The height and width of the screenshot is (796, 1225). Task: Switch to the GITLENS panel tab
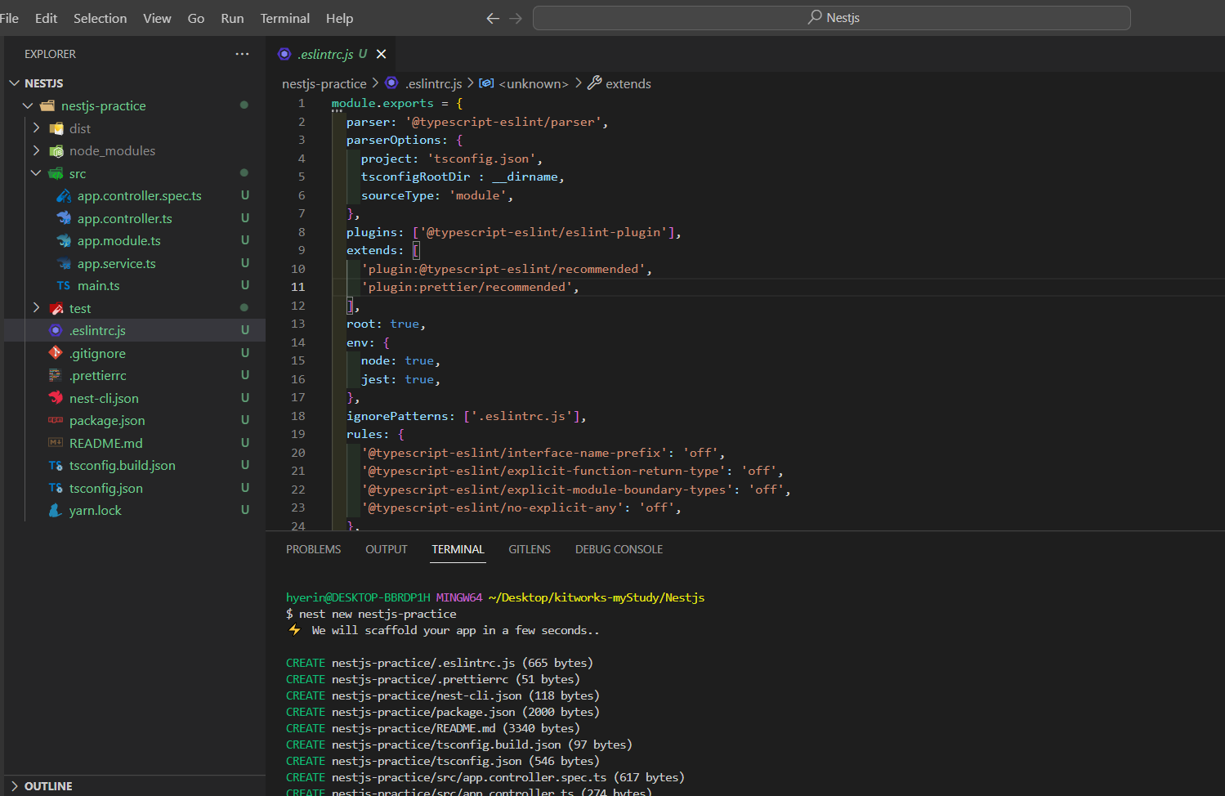[x=530, y=549]
